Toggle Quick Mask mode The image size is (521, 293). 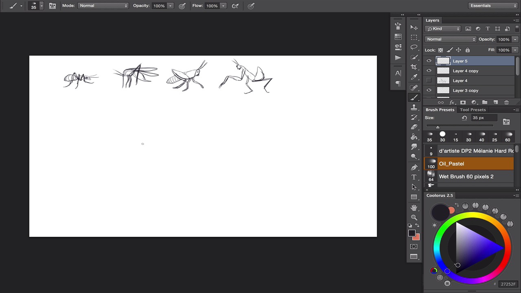pos(414,247)
